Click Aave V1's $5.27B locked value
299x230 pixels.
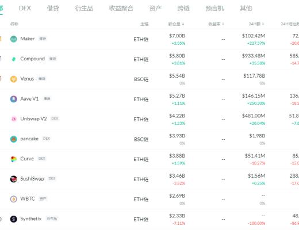pyautogui.click(x=177, y=96)
